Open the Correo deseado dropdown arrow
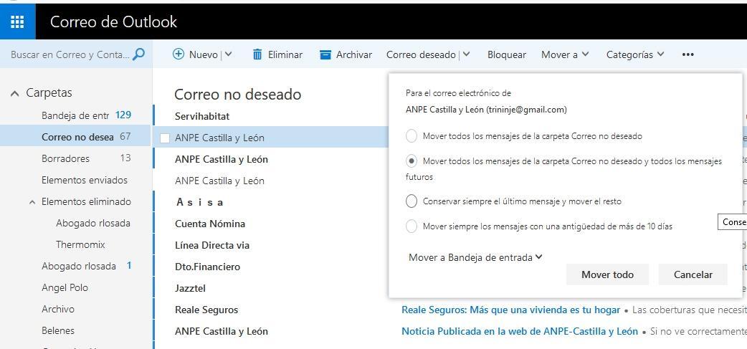Viewport: 747px width, 349px height. pos(467,54)
